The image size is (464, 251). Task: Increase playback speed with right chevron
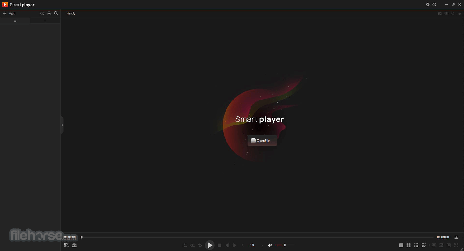(262, 245)
